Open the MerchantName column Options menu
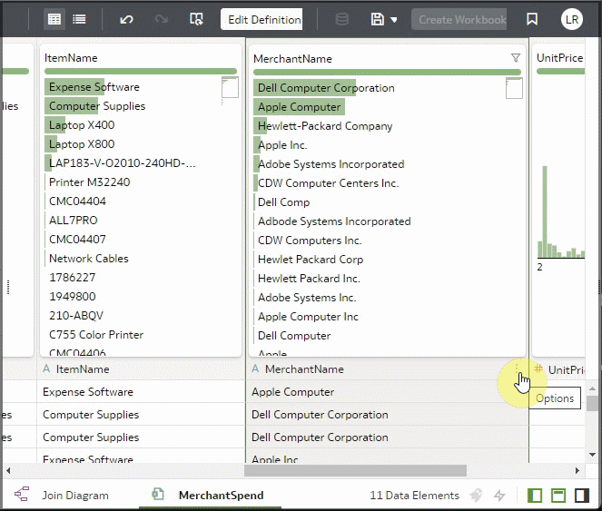Viewport: 602px width, 511px height. click(x=518, y=369)
